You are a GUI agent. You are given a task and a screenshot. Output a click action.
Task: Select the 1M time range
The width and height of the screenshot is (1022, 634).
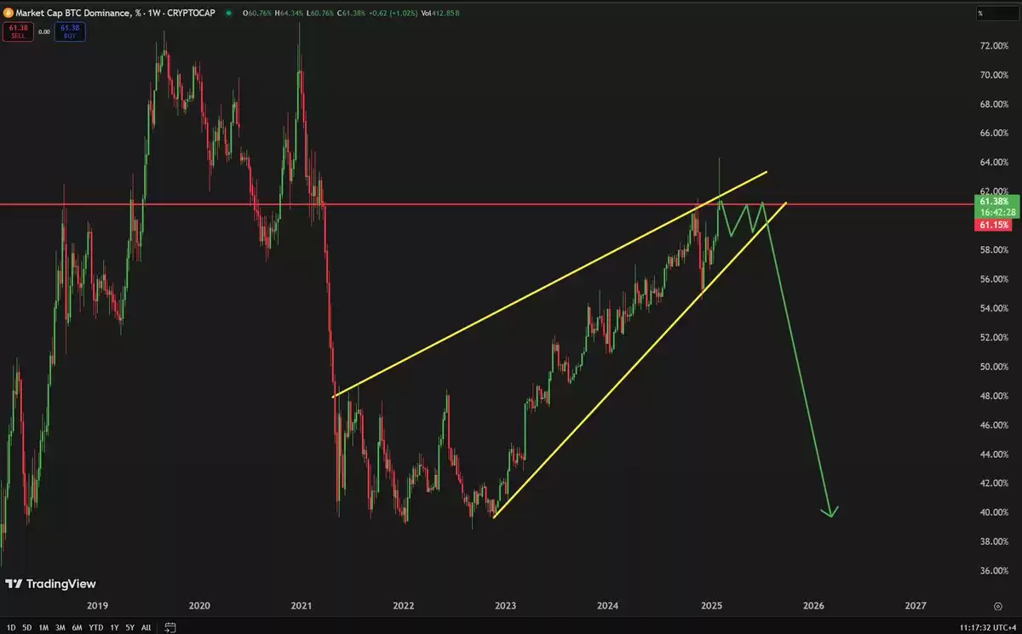coord(44,627)
